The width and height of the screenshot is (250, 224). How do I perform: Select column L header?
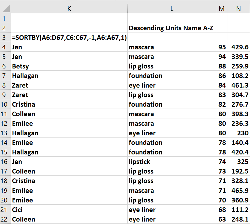[171, 9]
